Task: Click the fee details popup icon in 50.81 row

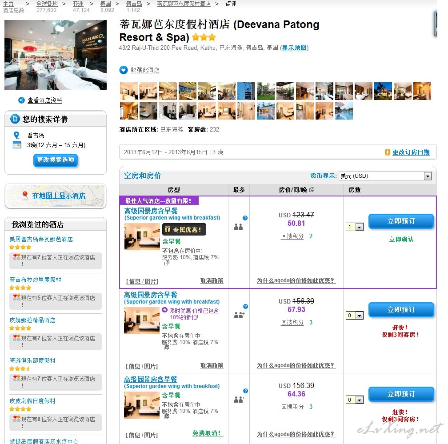Action: point(167,263)
